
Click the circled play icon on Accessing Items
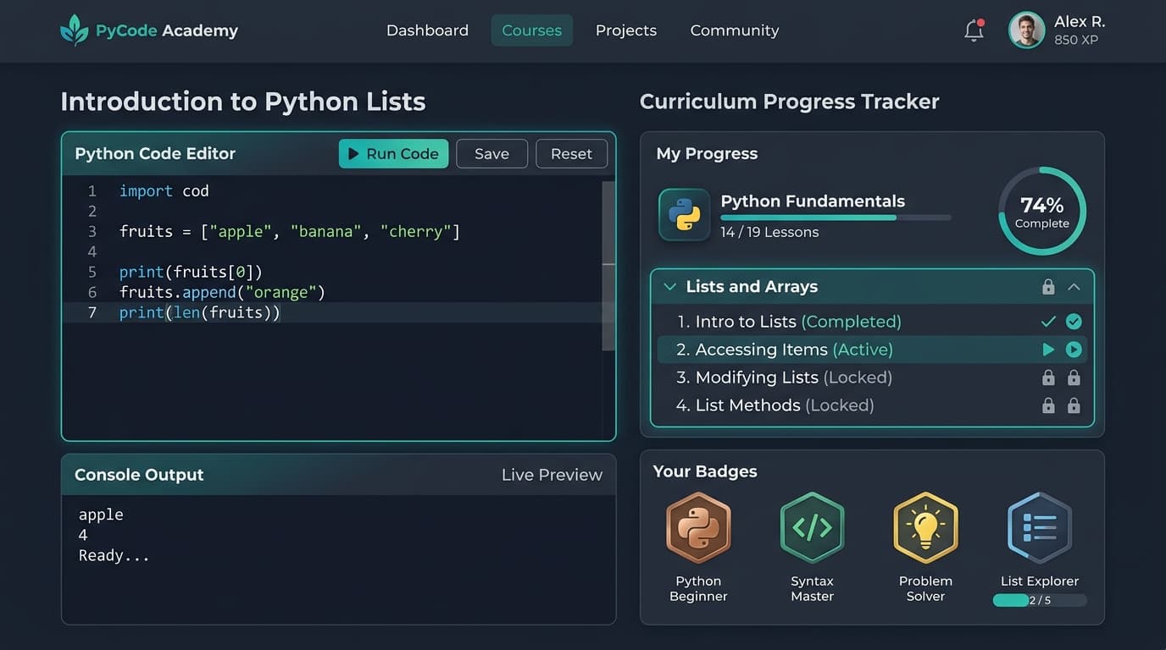[x=1074, y=350]
